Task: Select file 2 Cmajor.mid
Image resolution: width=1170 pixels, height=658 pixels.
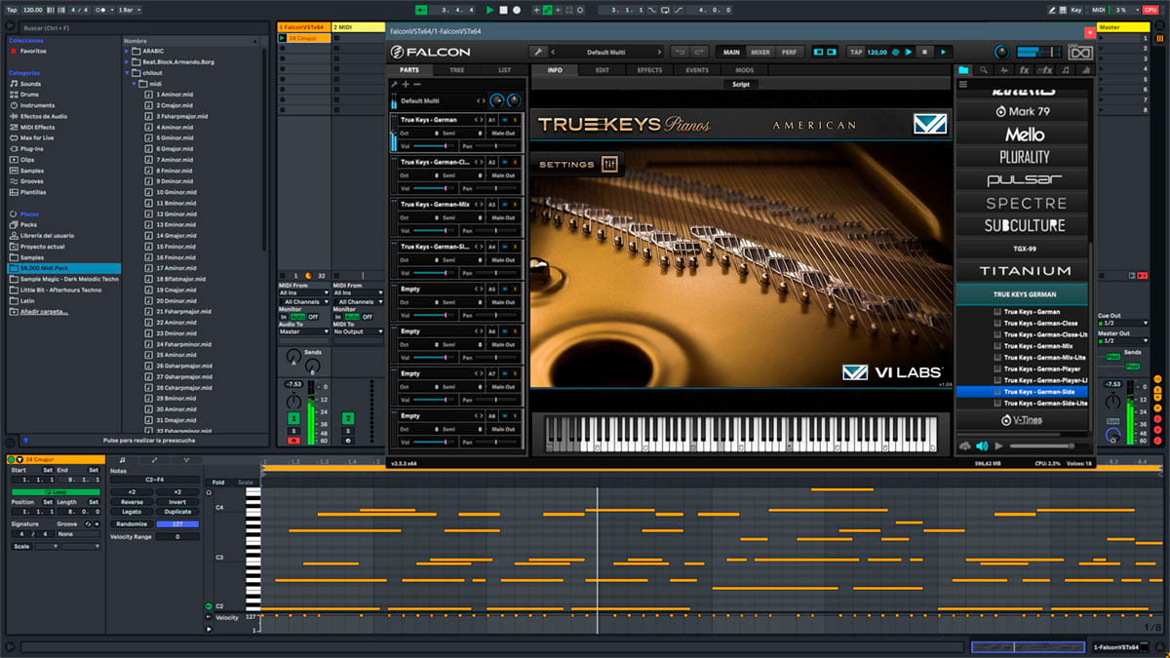Action: point(175,105)
